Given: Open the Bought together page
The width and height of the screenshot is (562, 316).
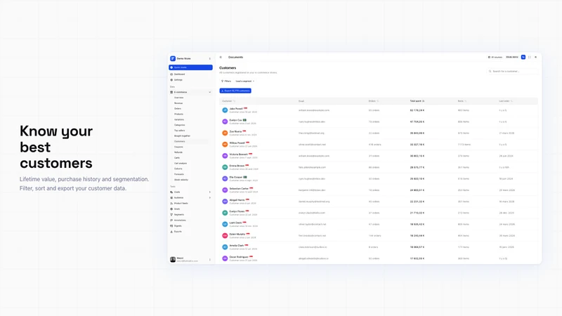Looking at the screenshot, I should [x=182, y=136].
